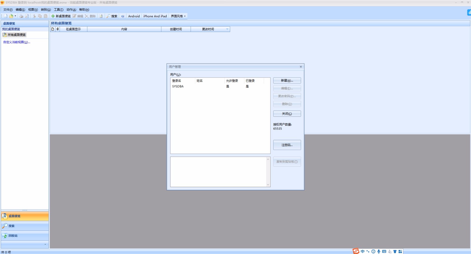The height and width of the screenshot is (254, 471).
Task: Click the new document toolbar icon
Action: (6, 16)
